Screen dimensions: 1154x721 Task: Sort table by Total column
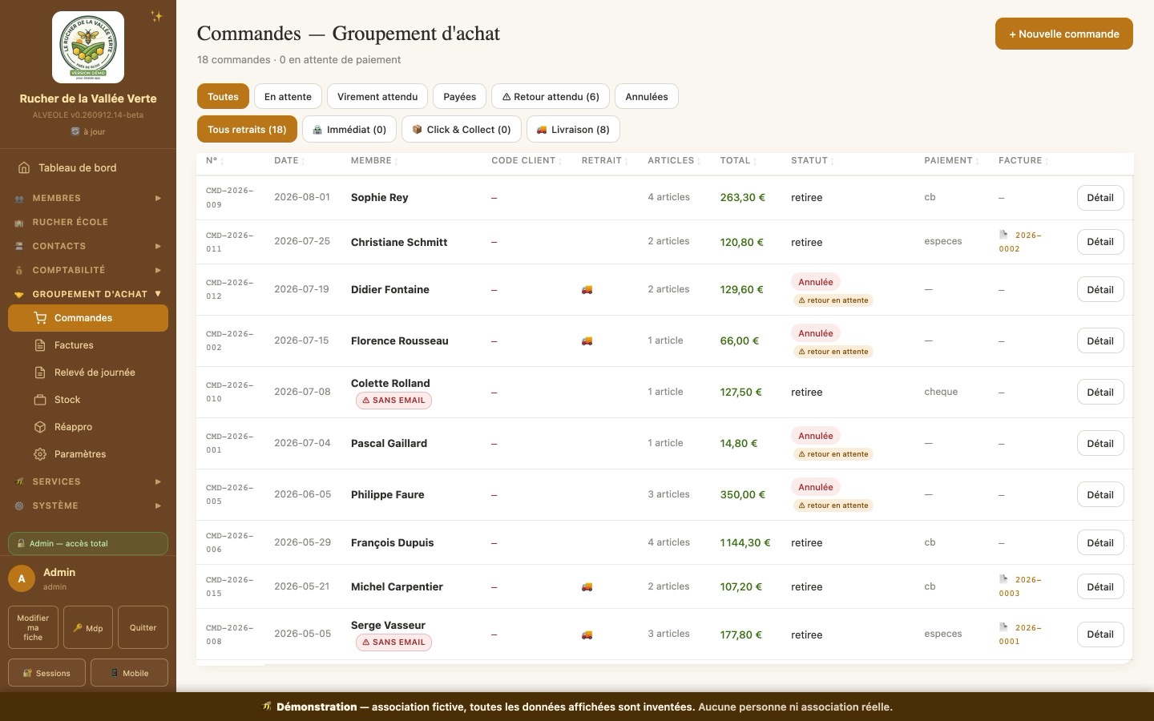pyautogui.click(x=738, y=161)
